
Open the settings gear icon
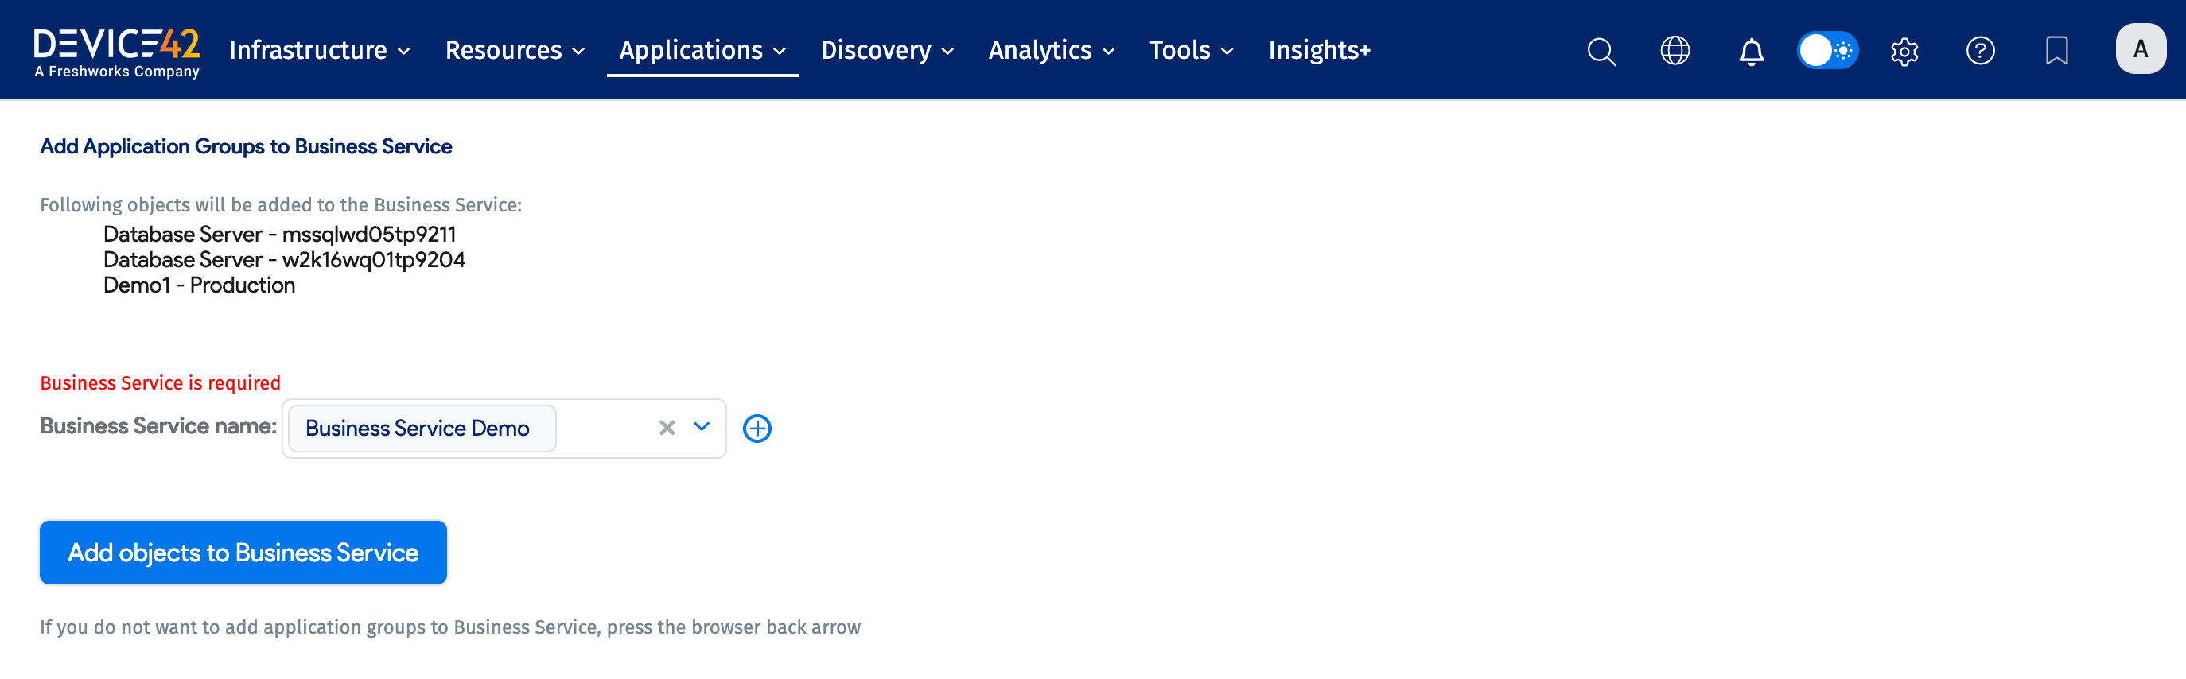(x=1904, y=51)
